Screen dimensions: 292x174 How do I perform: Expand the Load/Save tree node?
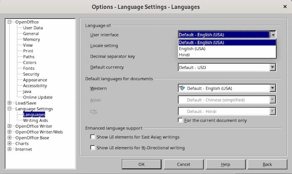click(x=10, y=103)
